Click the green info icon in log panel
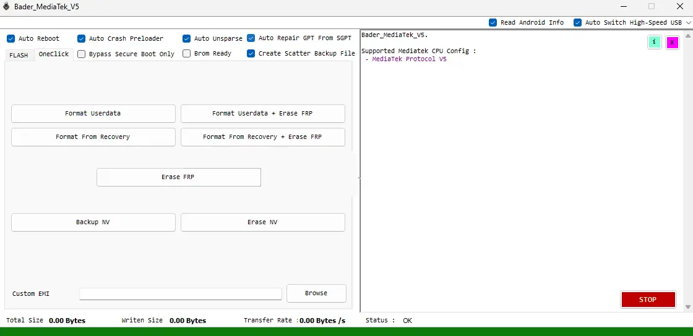The height and width of the screenshot is (336, 693). 654,42
